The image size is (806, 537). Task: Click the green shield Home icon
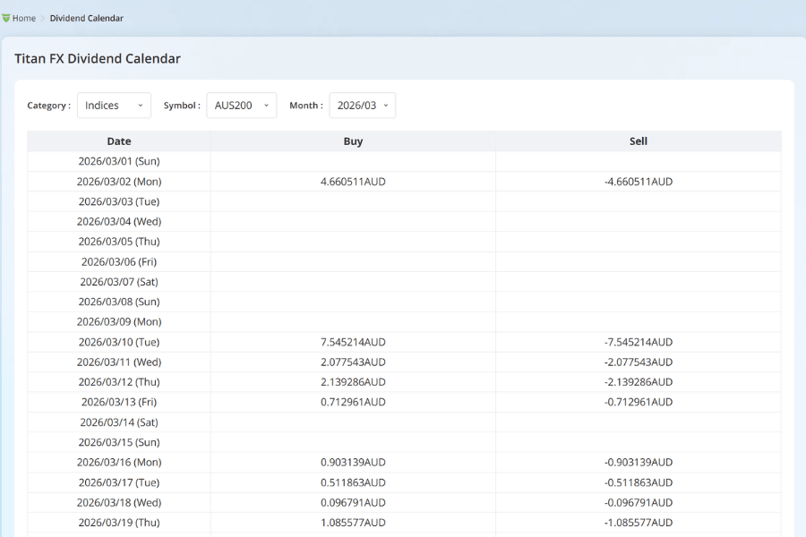[6, 18]
